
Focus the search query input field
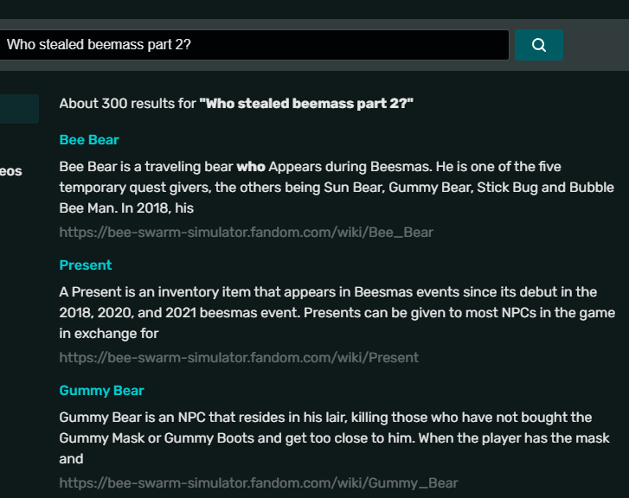tap(255, 45)
